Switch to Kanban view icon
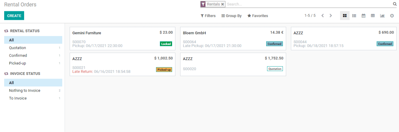The image size is (399, 132). 345,16
